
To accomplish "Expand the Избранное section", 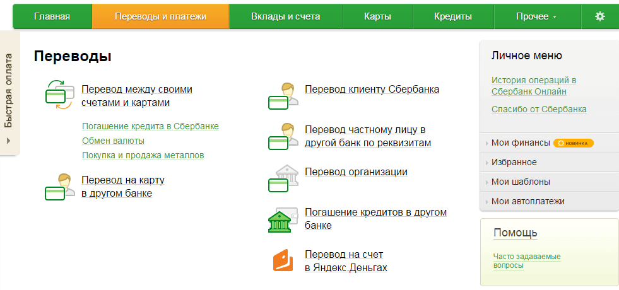I will (549, 162).
